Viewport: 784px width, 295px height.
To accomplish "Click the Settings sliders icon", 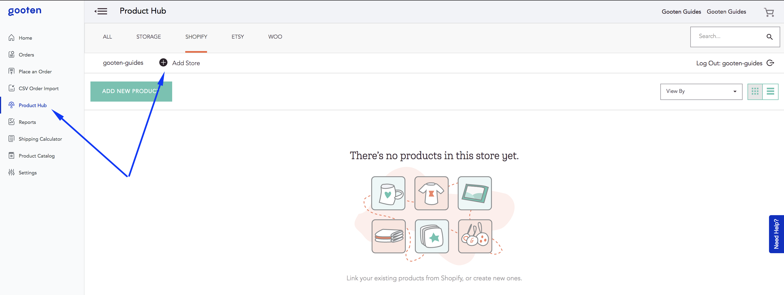I will [11, 172].
